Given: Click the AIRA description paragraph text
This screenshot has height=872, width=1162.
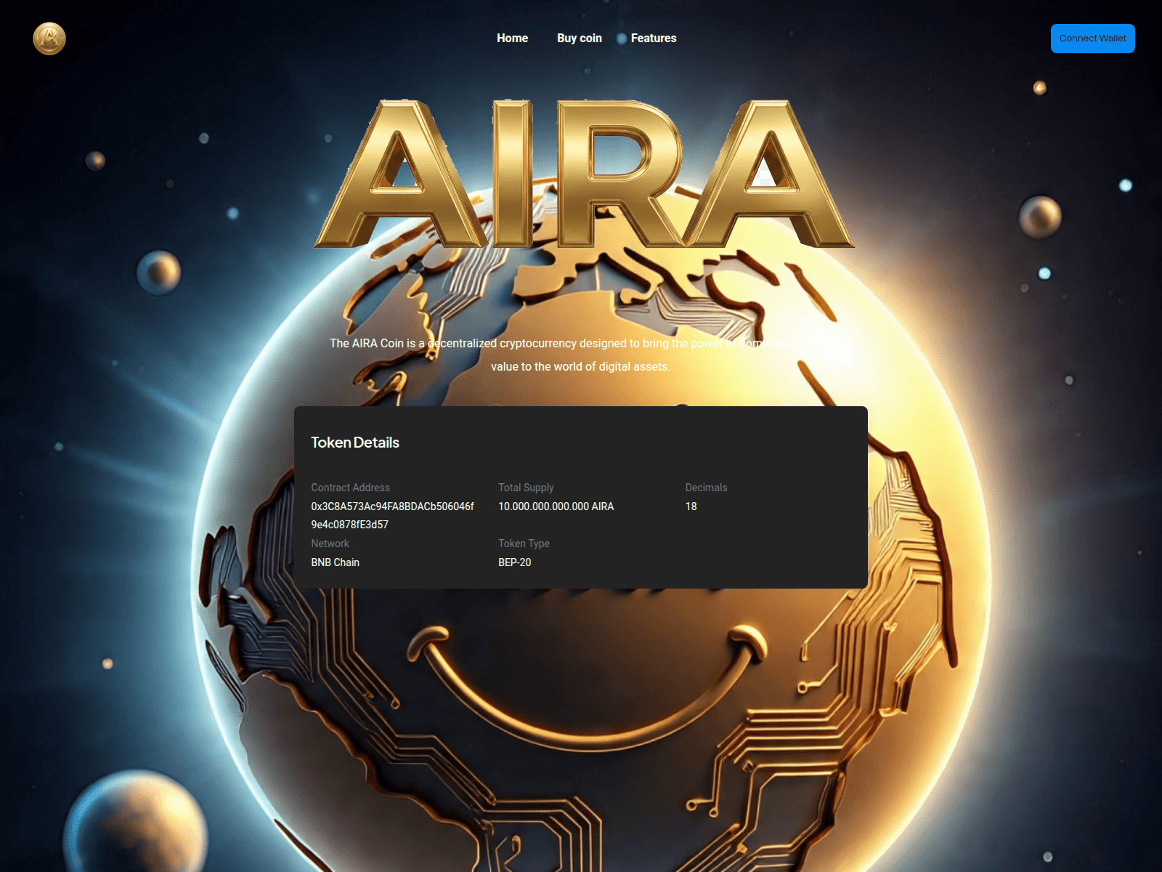Looking at the screenshot, I should click(581, 355).
